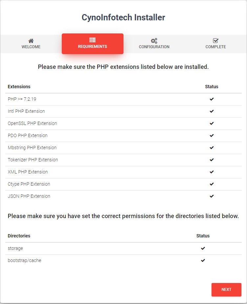247x304 pixels.
Task: Switch to the Configuration tab
Action: coord(154,44)
